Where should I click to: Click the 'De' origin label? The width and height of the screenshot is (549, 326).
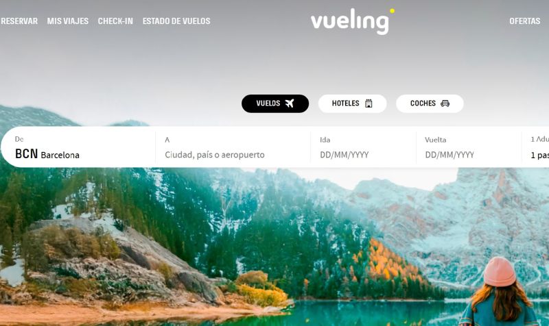(19, 139)
